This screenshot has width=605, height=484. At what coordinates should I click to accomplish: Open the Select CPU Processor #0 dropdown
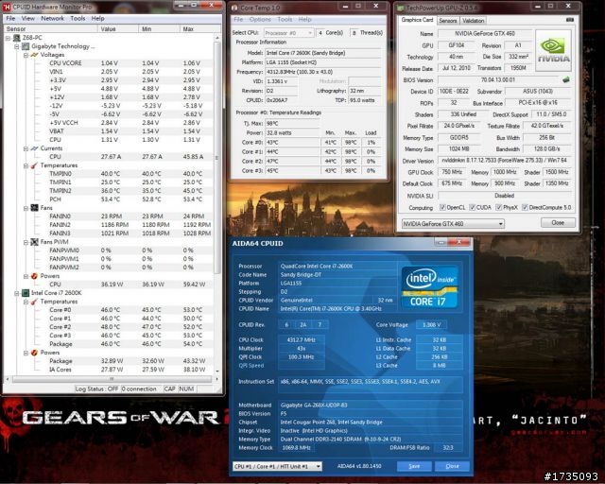288,33
